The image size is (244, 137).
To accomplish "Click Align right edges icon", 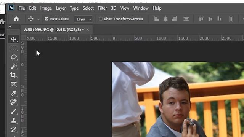I will click(174, 19).
